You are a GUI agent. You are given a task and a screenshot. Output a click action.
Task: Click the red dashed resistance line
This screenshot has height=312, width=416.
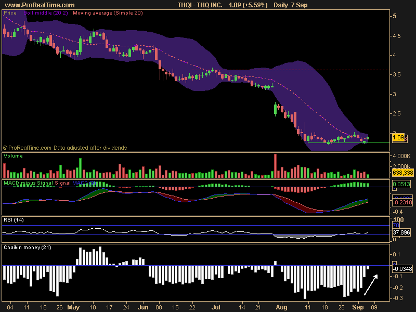click(291, 70)
